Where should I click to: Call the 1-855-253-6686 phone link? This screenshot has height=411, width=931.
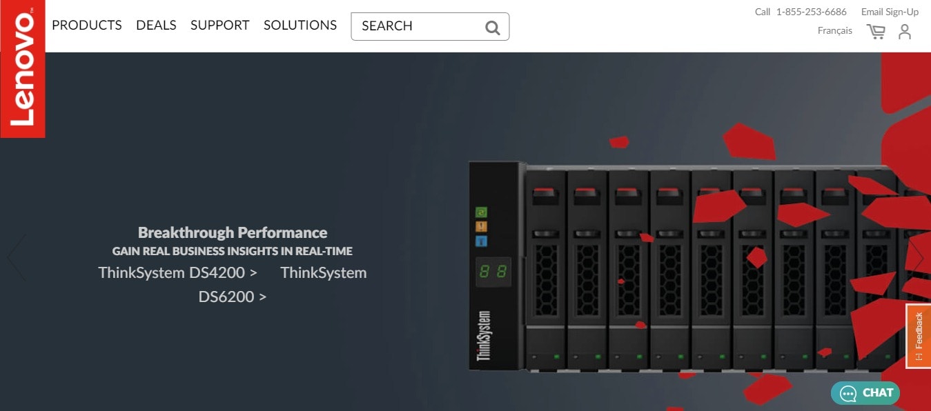tap(811, 12)
